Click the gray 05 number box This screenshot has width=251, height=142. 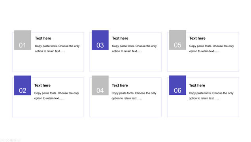tap(177, 40)
